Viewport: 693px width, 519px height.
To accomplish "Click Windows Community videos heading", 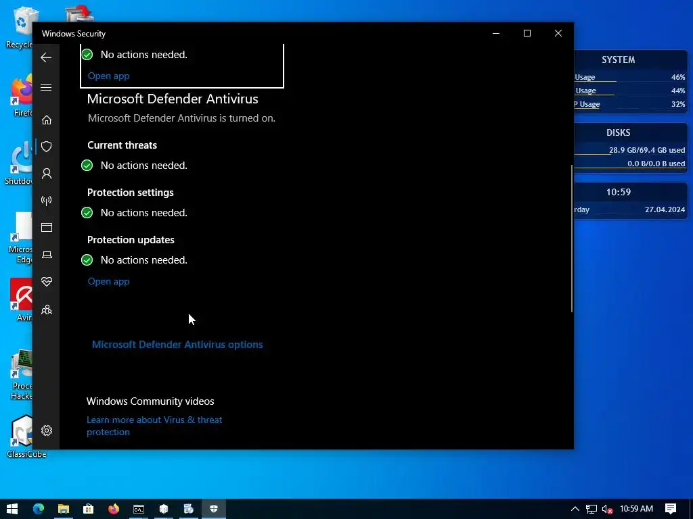I will click(150, 401).
